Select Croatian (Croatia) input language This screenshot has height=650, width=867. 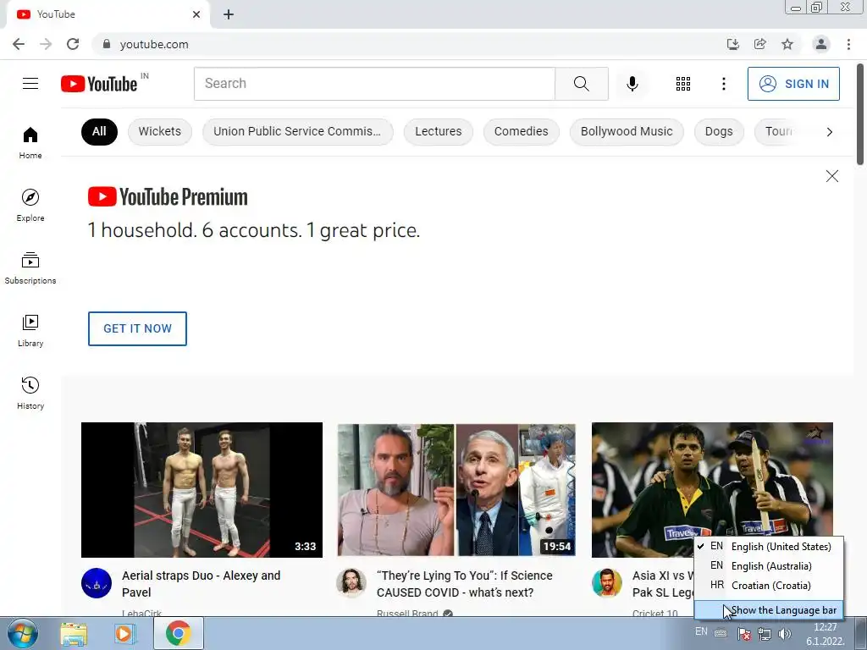pyautogui.click(x=769, y=586)
